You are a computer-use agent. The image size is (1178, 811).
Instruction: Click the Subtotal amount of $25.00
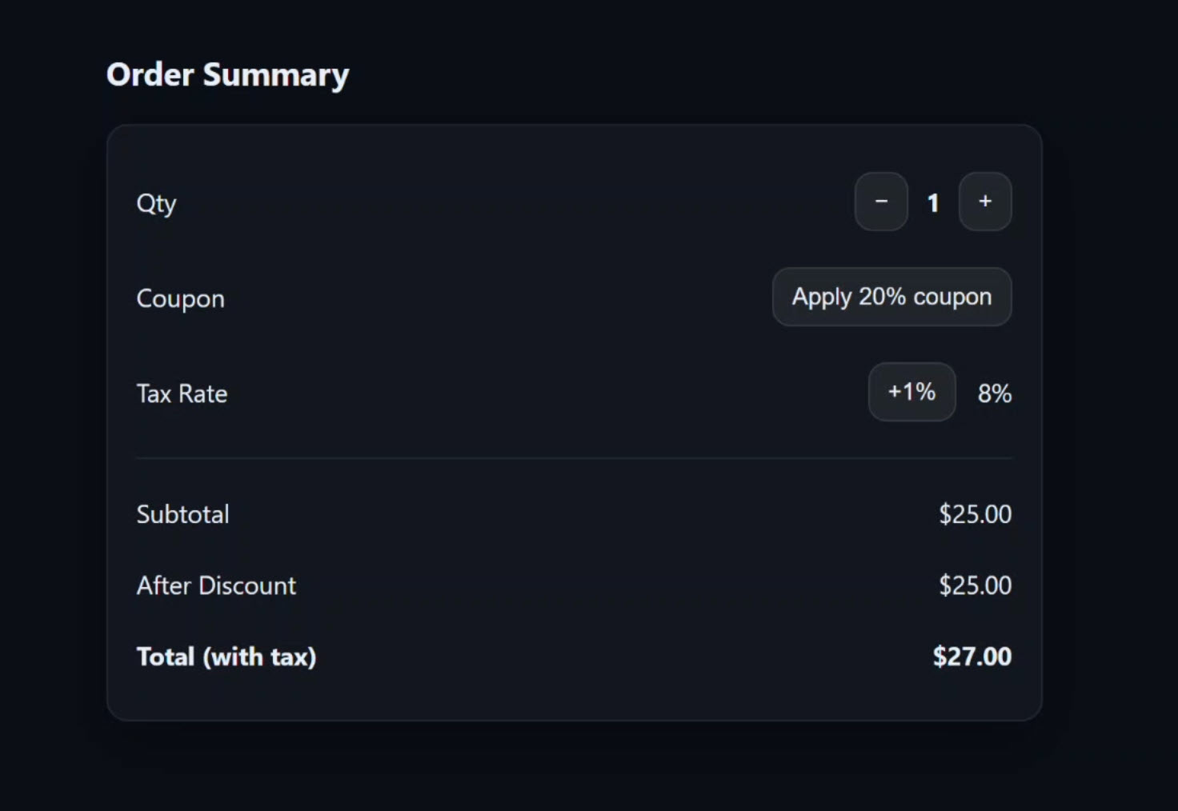click(x=975, y=514)
